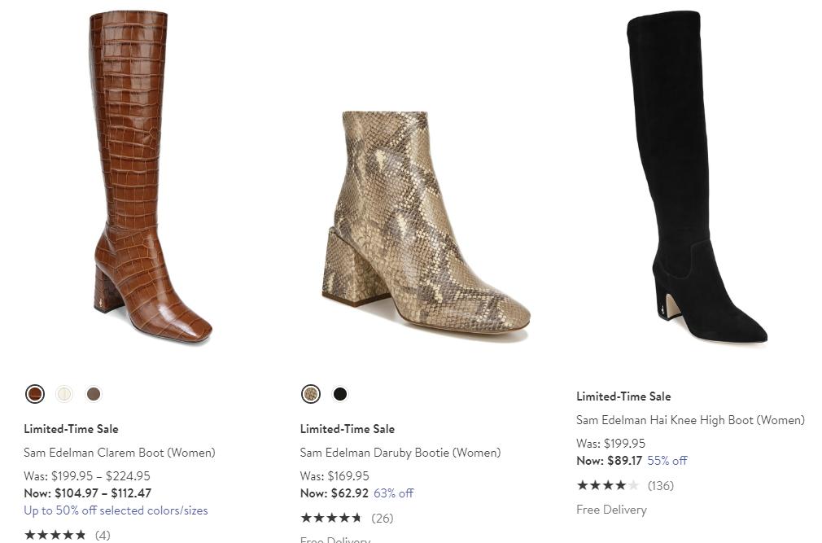Choose the ivory color swatch for Clarem Boot
Screen dimensions: 822x543
[x=64, y=394]
